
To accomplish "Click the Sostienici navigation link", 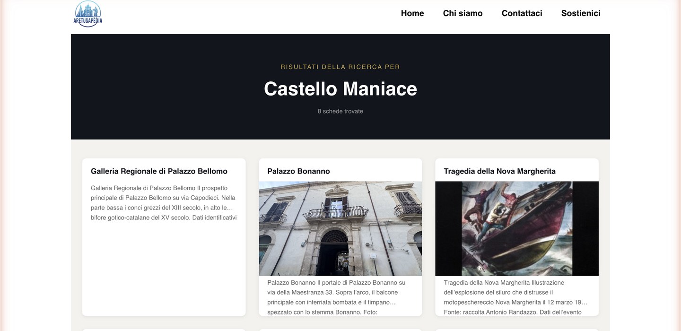I will point(580,13).
